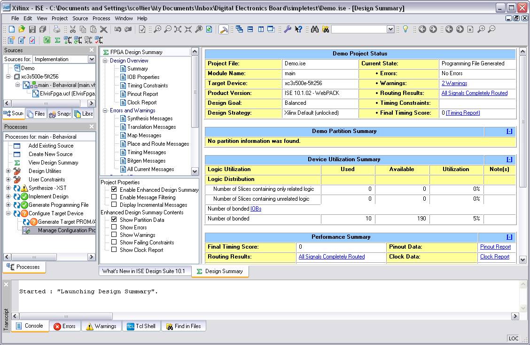Disable Enable Enhanced Design Summary checkbox

(x=114, y=190)
